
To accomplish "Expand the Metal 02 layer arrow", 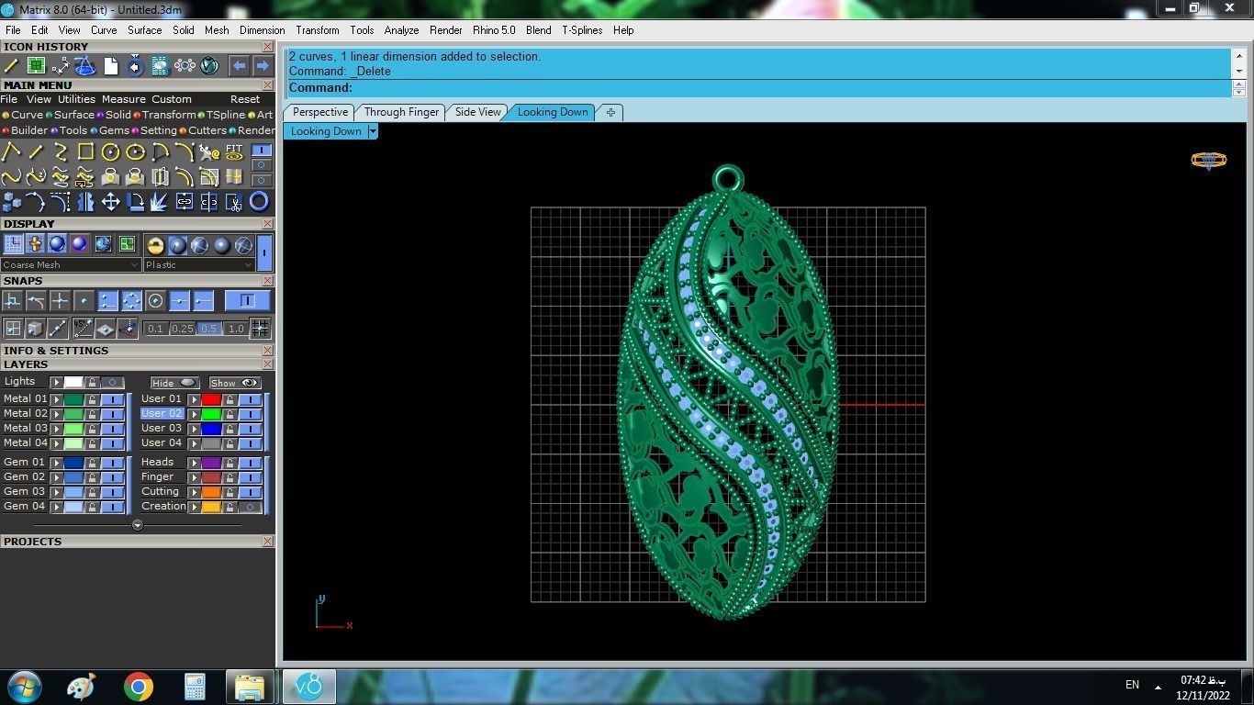I will [x=56, y=414].
